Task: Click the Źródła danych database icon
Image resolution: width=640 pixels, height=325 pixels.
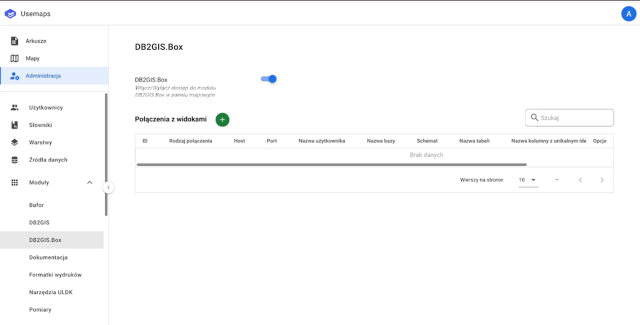Action: pos(14,160)
